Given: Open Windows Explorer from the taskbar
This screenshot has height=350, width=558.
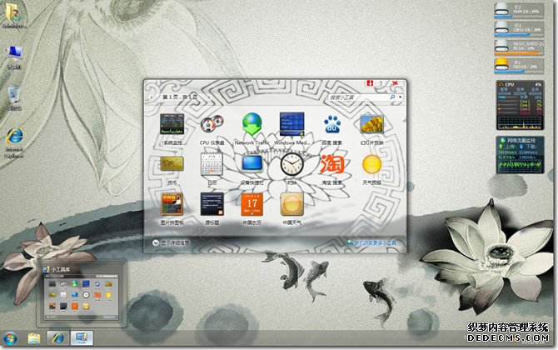Looking at the screenshot, I should 34,338.
